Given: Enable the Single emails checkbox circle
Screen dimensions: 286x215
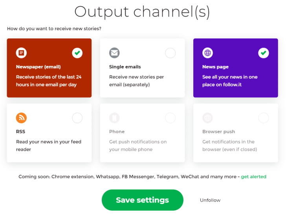Looking at the screenshot, I should pos(170,53).
